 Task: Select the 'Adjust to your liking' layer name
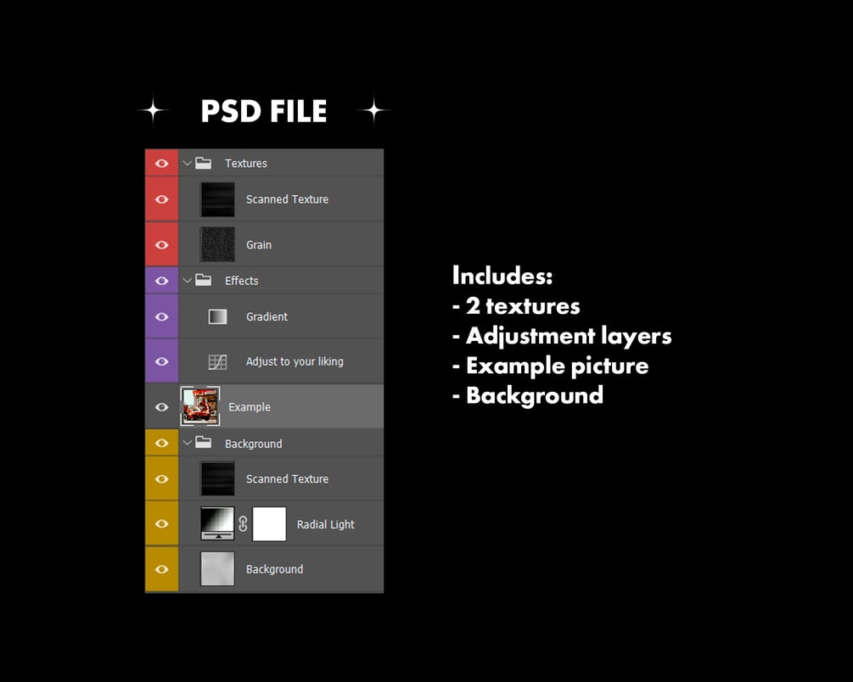[295, 361]
